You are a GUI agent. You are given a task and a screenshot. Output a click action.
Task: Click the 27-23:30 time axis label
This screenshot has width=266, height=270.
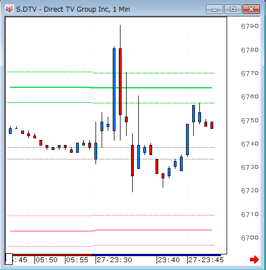114,260
